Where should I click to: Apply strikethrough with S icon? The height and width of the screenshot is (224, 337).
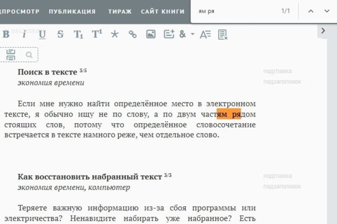(x=60, y=34)
